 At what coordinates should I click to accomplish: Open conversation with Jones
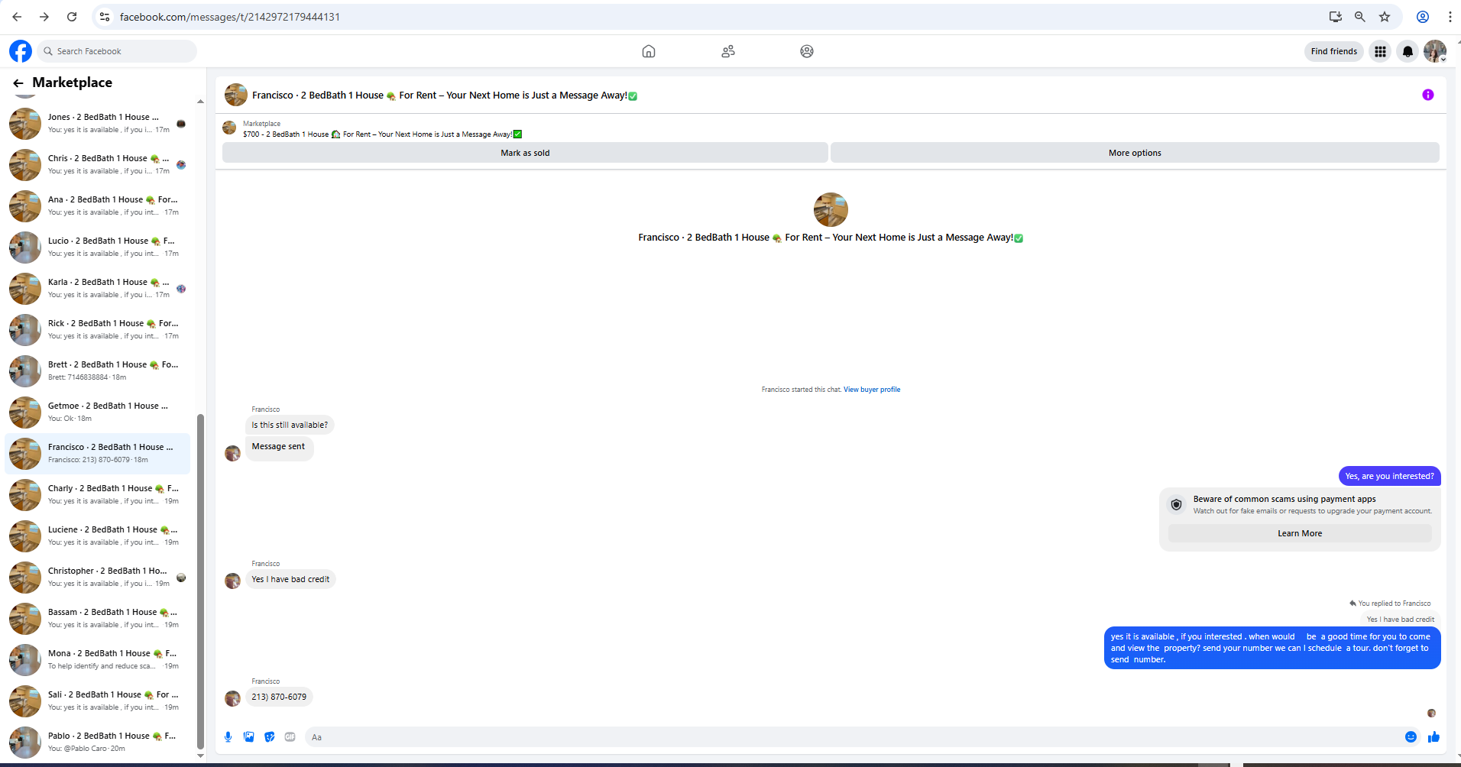click(98, 124)
